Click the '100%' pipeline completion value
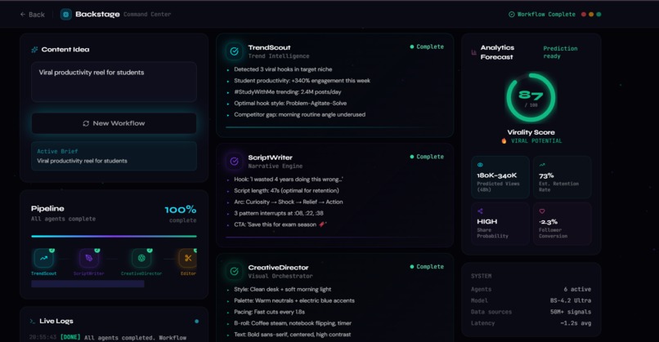This screenshot has height=342, width=659. tap(181, 210)
